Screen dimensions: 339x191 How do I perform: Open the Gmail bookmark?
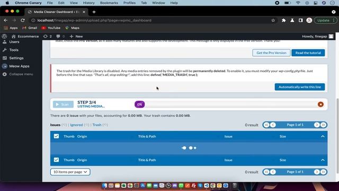30,28
